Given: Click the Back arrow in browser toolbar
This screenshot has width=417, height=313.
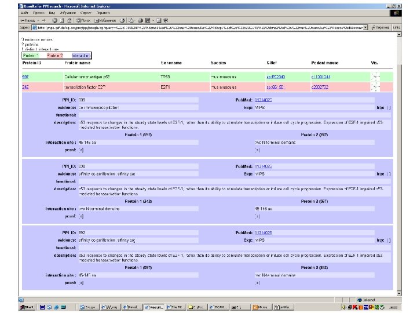Looking at the screenshot, I should click(x=26, y=19).
